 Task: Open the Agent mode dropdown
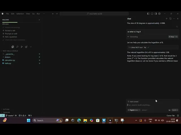point(134,110)
